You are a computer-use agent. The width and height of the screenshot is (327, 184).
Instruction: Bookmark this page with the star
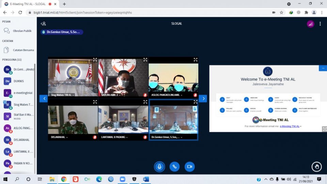pos(281,13)
